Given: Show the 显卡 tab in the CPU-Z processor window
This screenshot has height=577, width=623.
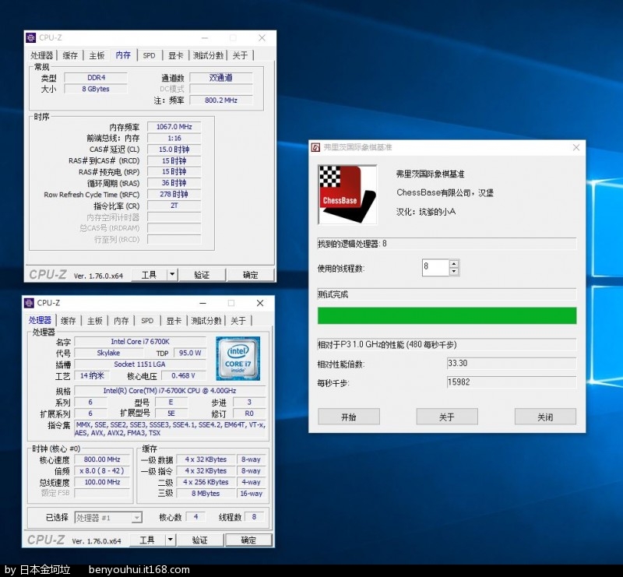Looking at the screenshot, I should click(174, 320).
